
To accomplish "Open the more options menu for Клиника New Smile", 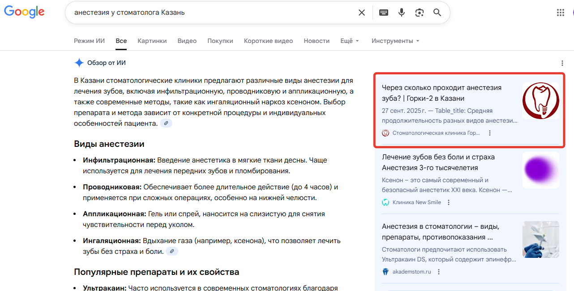I will (449, 202).
